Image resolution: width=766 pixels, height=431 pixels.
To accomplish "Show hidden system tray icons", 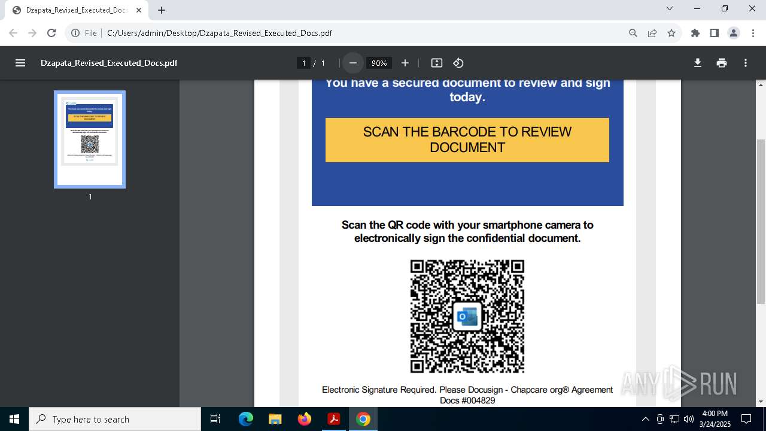I will [x=645, y=419].
